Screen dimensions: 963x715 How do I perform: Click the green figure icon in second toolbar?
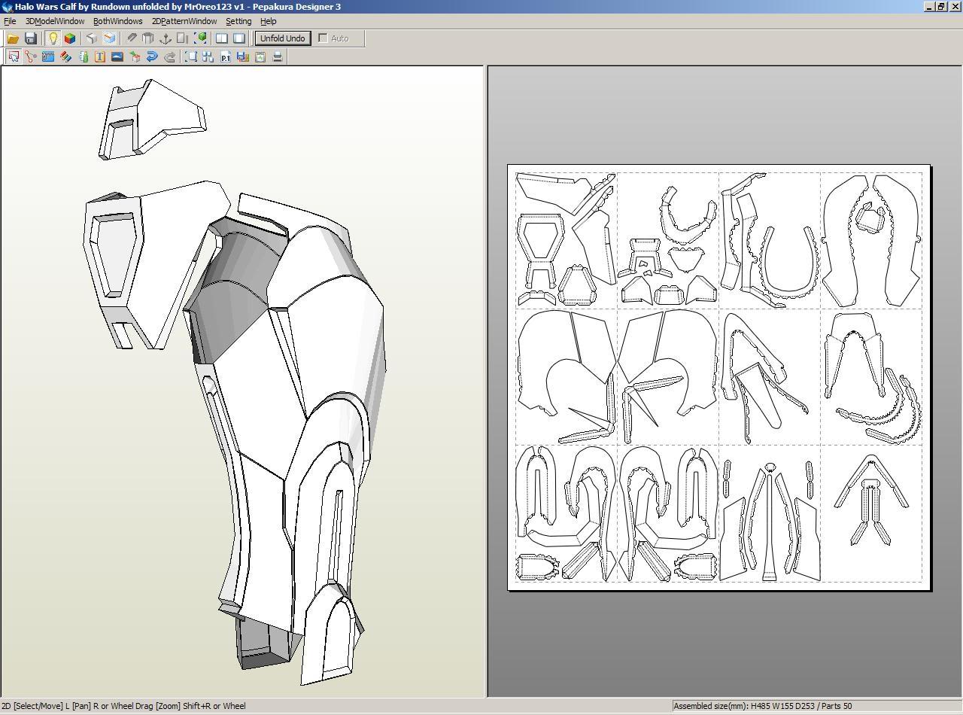(83, 56)
